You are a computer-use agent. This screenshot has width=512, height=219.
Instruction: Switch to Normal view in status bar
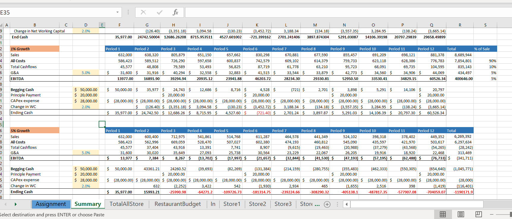point(443,214)
